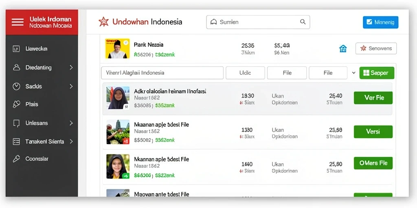This screenshot has height=208, width=417.
Task: Click the blue home icon
Action: tap(343, 49)
